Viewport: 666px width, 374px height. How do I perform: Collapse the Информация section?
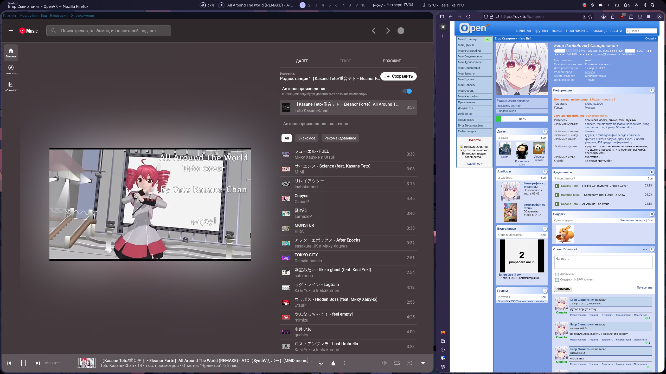[652, 90]
